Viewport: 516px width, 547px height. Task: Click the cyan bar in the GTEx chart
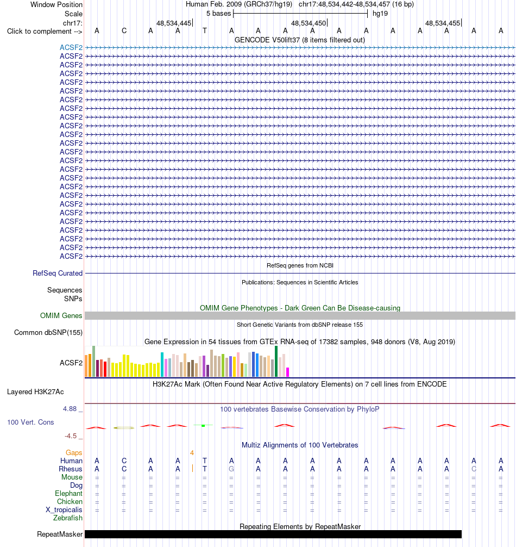coord(162,364)
